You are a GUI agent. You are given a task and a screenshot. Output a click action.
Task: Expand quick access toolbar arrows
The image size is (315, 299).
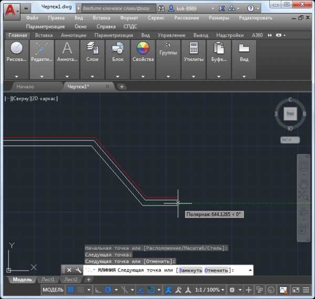[x=26, y=8]
